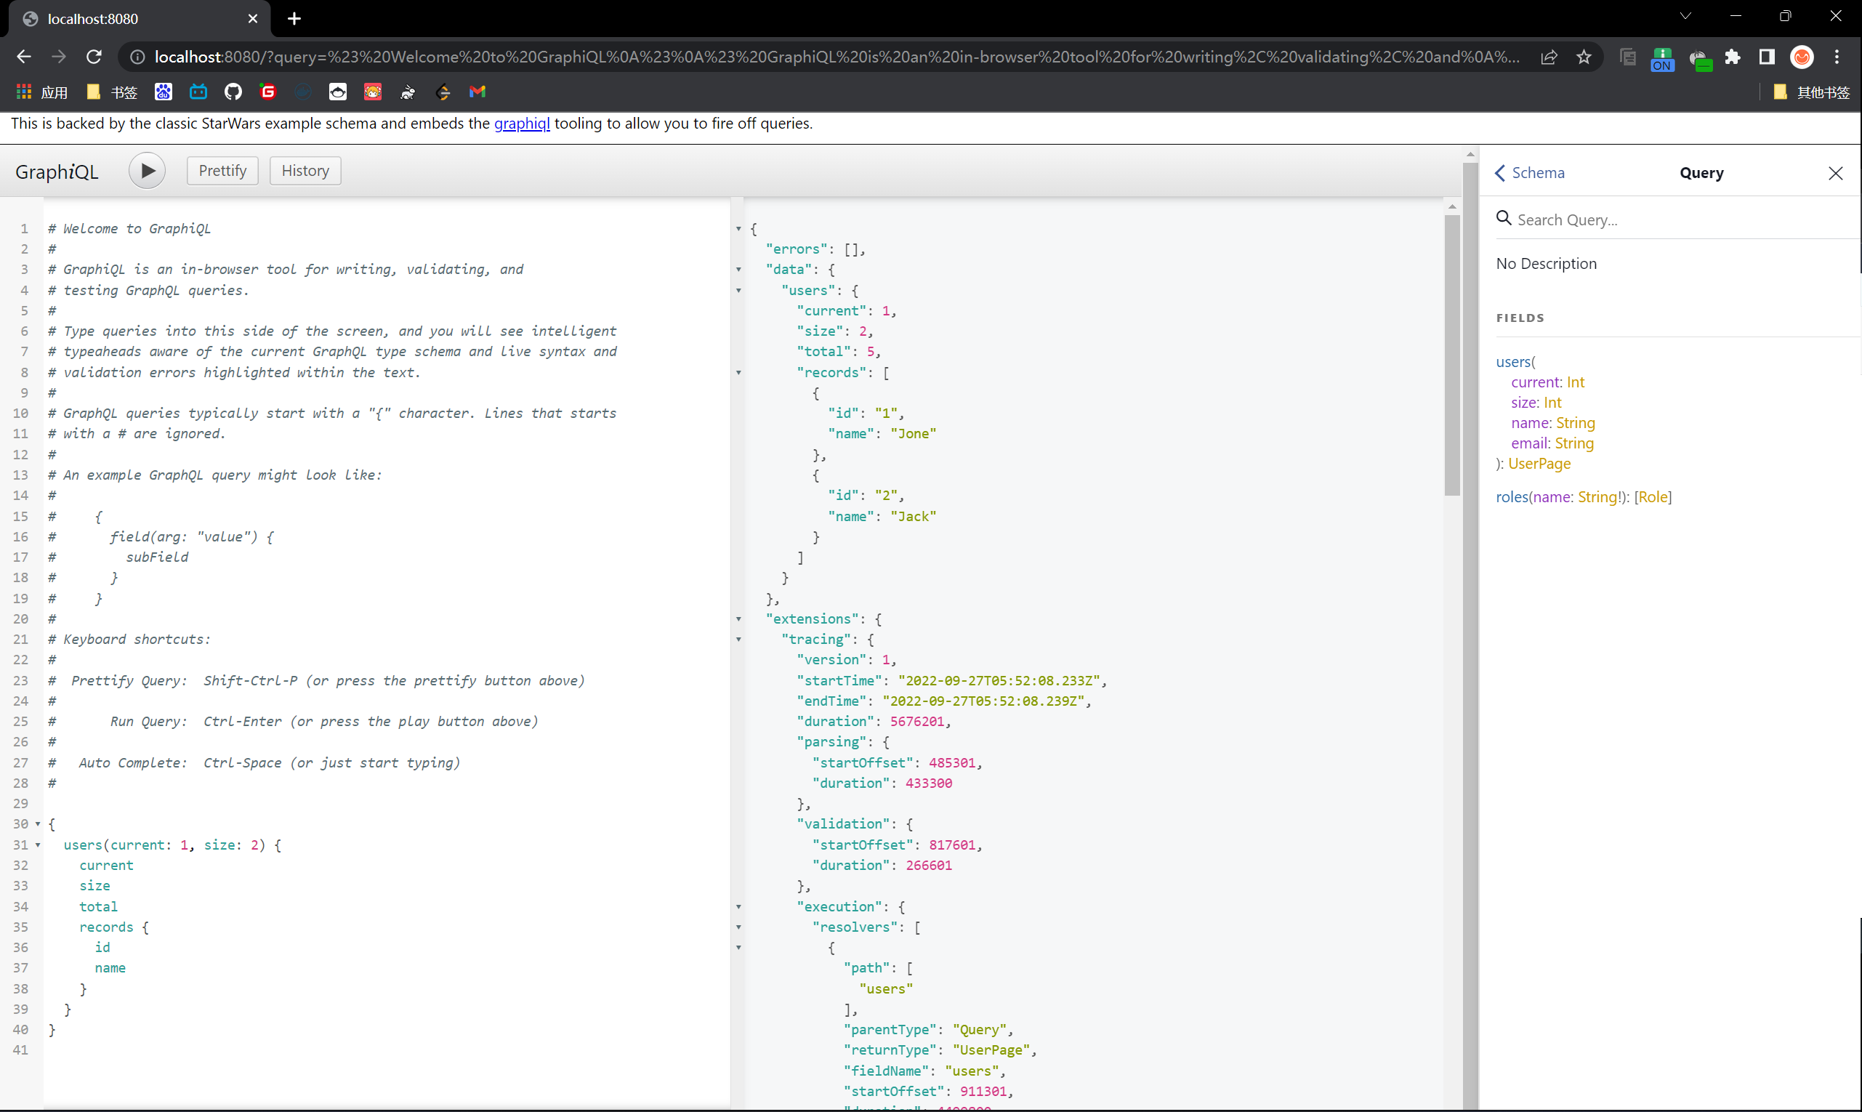The width and height of the screenshot is (1862, 1112).
Task: Click line number 35 in editor gutter
Action: pyautogui.click(x=21, y=927)
